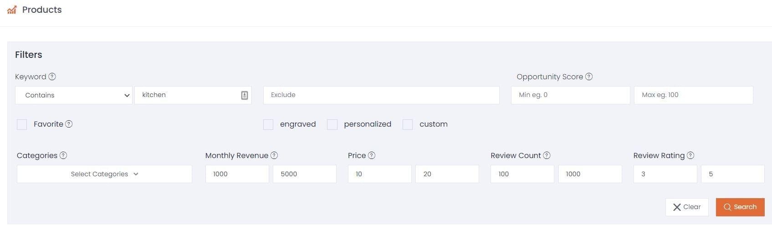The image size is (772, 225).
Task: Open the Contains keyword match dropdown
Action: click(74, 95)
